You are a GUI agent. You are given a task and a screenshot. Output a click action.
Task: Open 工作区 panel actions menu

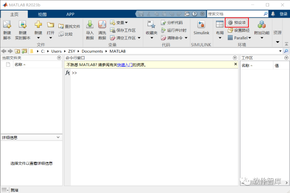coord(286,58)
